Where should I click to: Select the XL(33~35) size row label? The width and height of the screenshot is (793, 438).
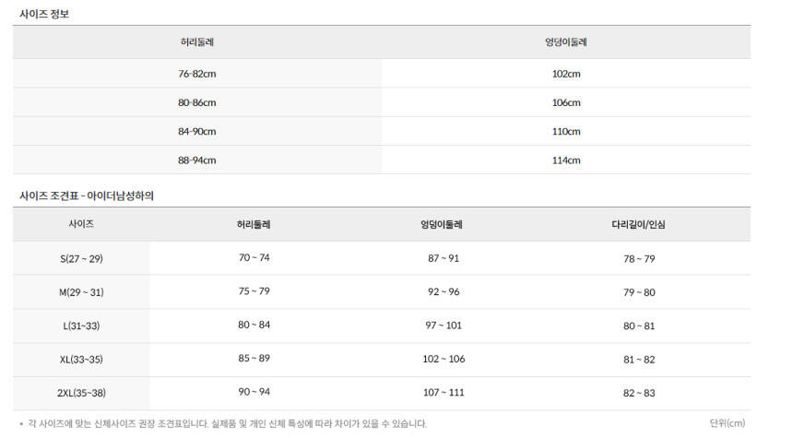pos(81,359)
